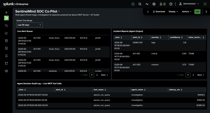This screenshot has width=210, height=113.
Task: Go to page 2 of Live Alert Queue
Action: (97, 75)
